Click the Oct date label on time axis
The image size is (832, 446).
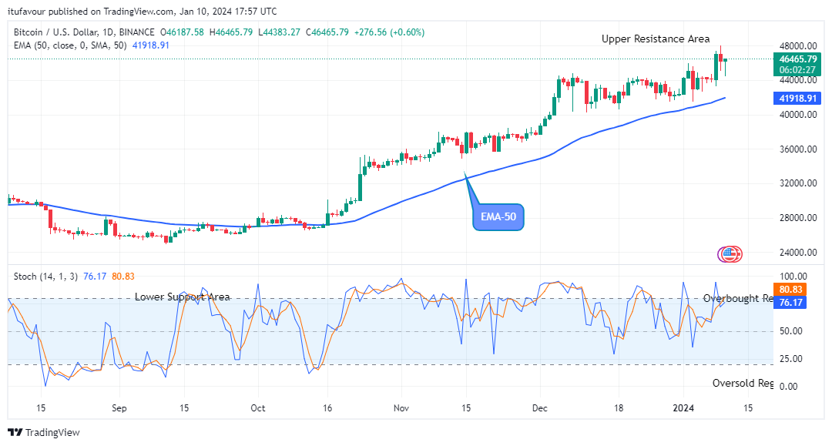pyautogui.click(x=258, y=407)
